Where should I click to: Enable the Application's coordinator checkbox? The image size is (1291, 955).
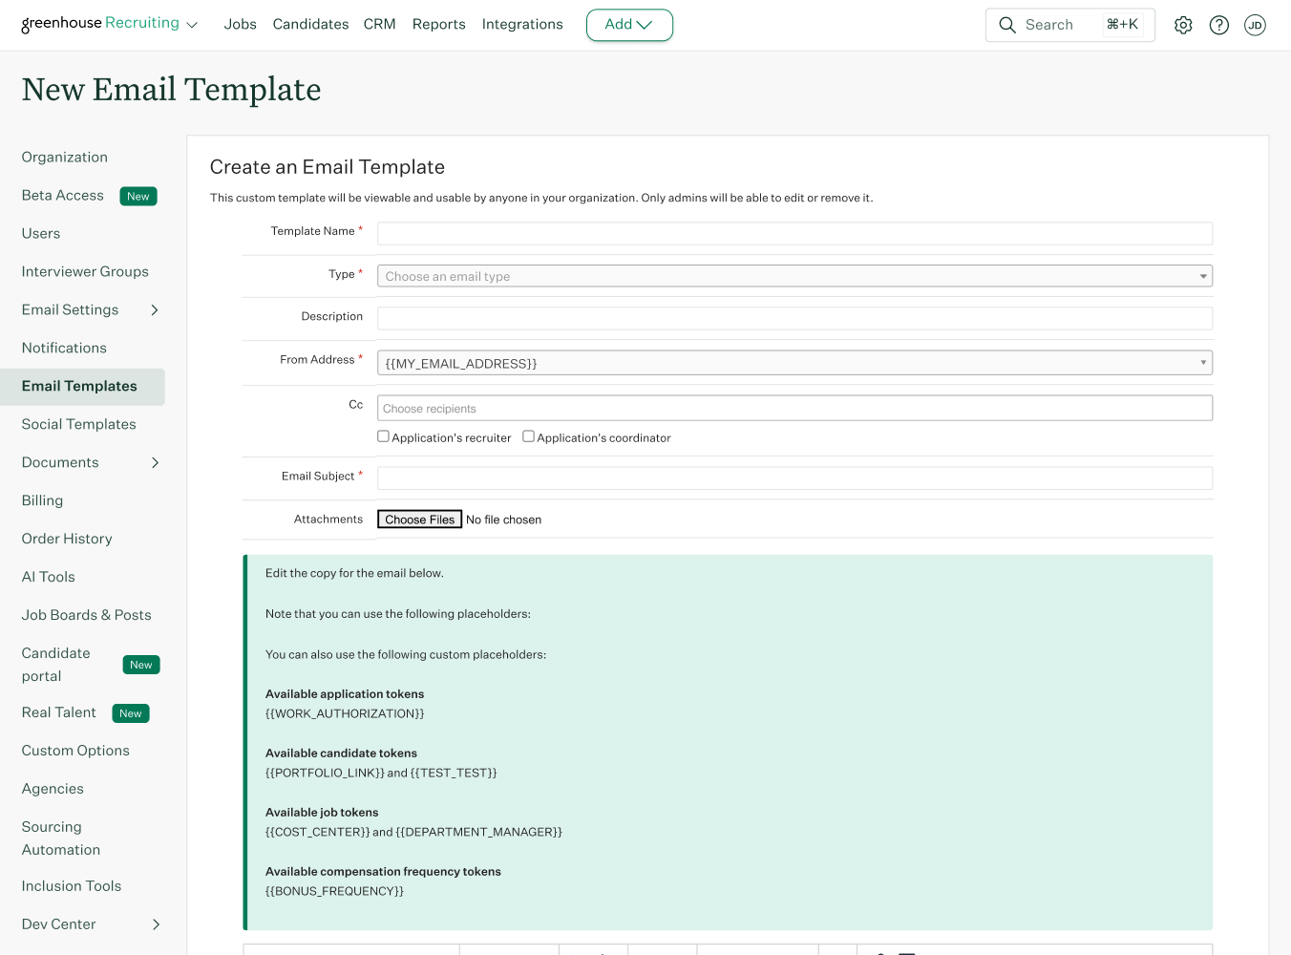528,436
